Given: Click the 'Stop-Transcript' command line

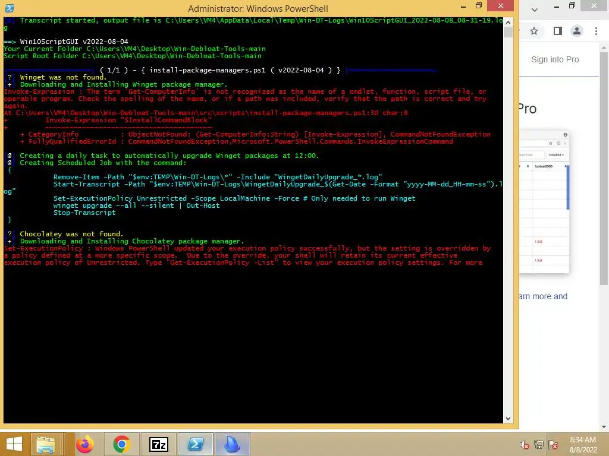Looking at the screenshot, I should tap(84, 213).
